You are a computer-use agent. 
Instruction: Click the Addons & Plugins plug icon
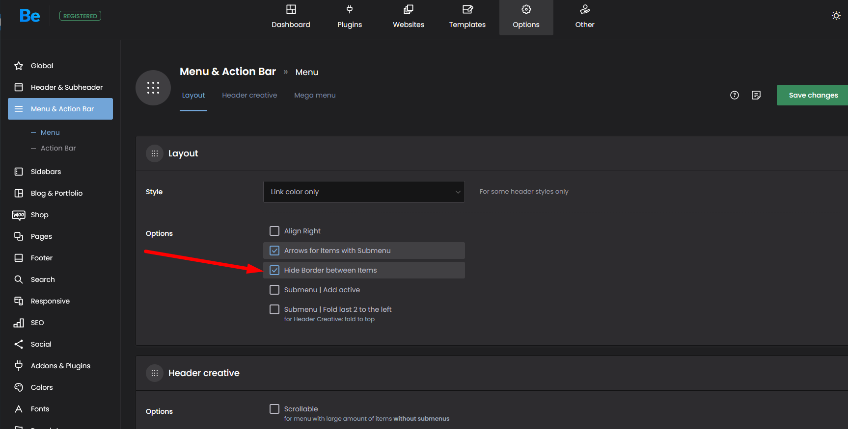(x=19, y=366)
